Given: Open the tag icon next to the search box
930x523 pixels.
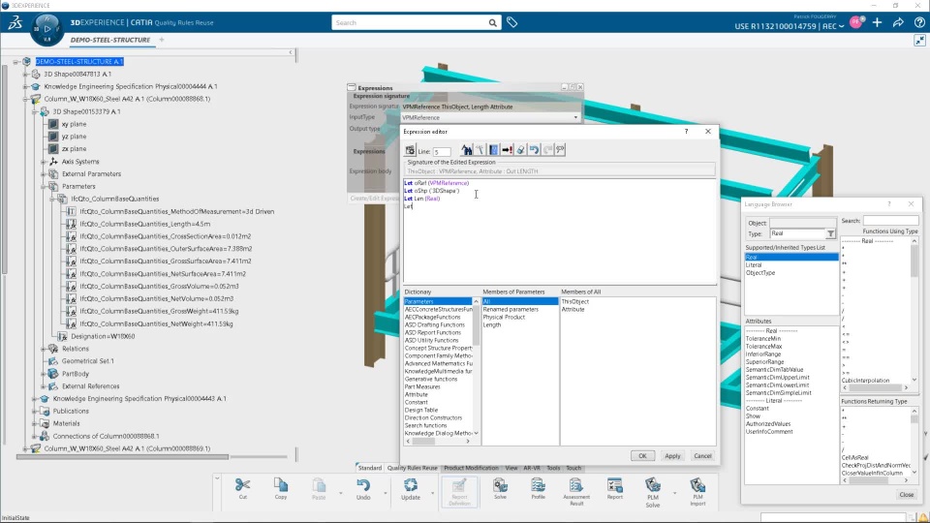Looking at the screenshot, I should click(511, 22).
